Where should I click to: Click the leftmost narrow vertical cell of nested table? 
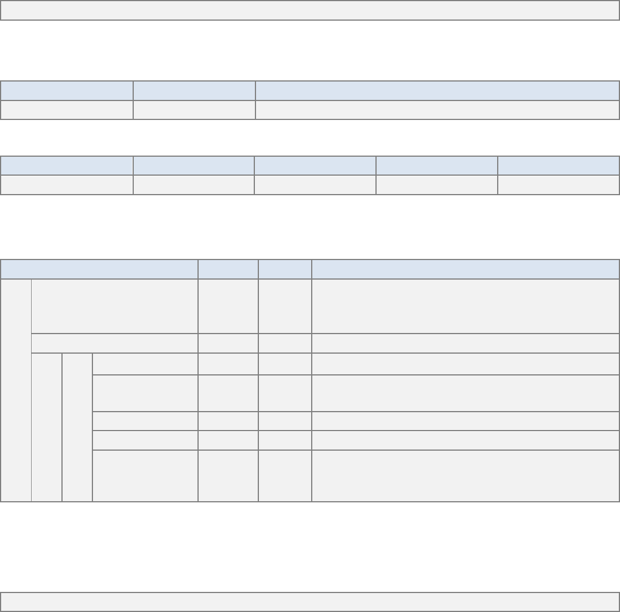click(15, 390)
